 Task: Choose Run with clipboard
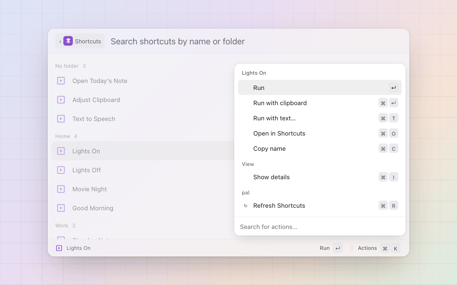coord(320,103)
